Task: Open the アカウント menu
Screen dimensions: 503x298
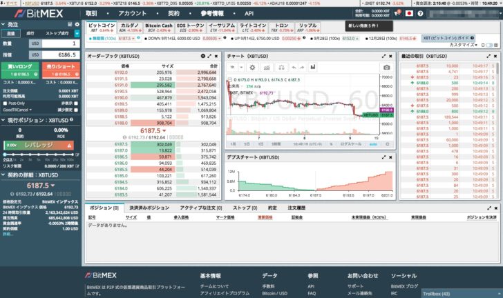Action: point(132,14)
